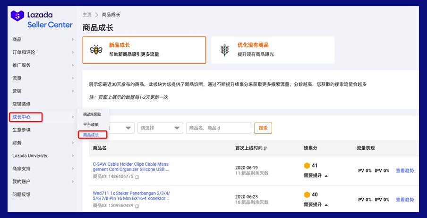
Task: Click the 搜索 button
Action: click(x=263, y=128)
